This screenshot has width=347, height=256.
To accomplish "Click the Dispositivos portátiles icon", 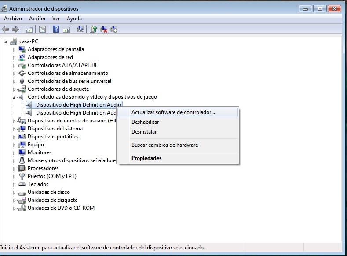I will pos(22,137).
